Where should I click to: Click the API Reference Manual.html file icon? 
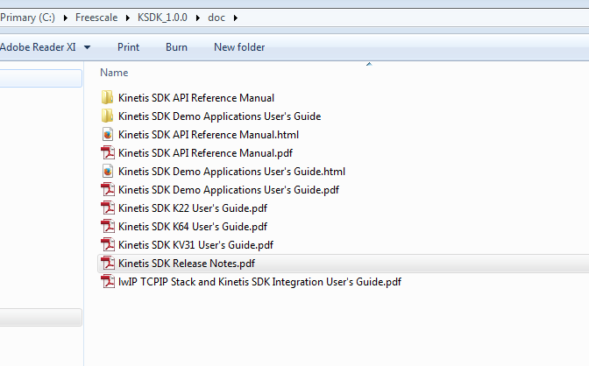pos(108,135)
